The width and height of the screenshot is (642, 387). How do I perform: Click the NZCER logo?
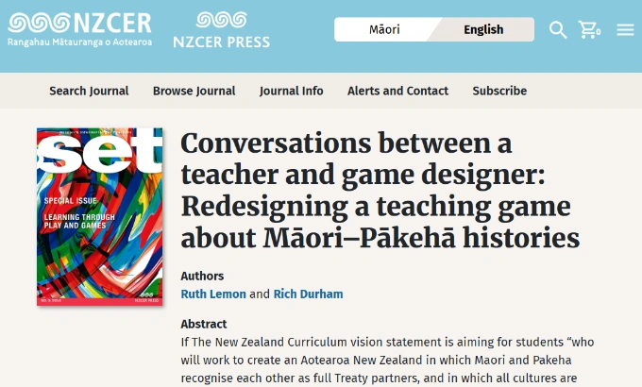click(79, 23)
